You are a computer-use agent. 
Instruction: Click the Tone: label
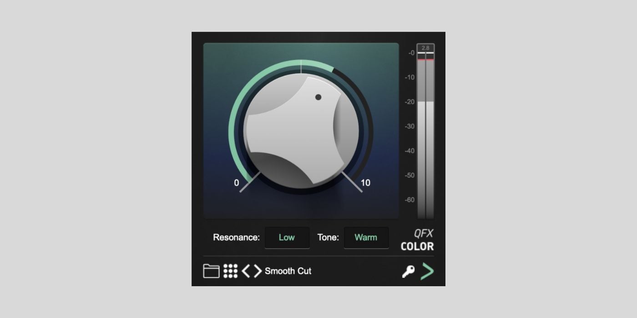[328, 238]
